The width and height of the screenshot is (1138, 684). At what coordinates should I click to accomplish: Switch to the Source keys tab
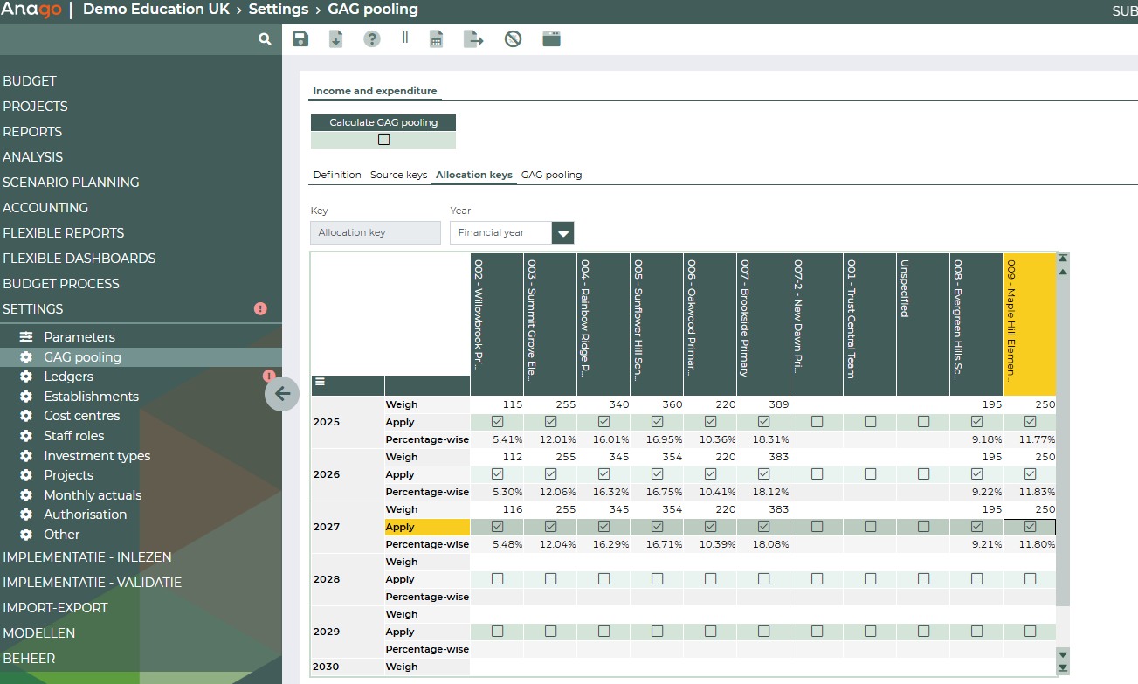click(398, 175)
